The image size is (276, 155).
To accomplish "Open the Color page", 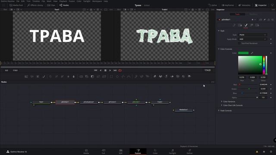I will [155, 152].
